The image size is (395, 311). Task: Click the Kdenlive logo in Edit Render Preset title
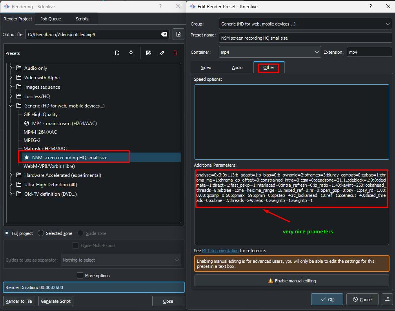click(193, 6)
